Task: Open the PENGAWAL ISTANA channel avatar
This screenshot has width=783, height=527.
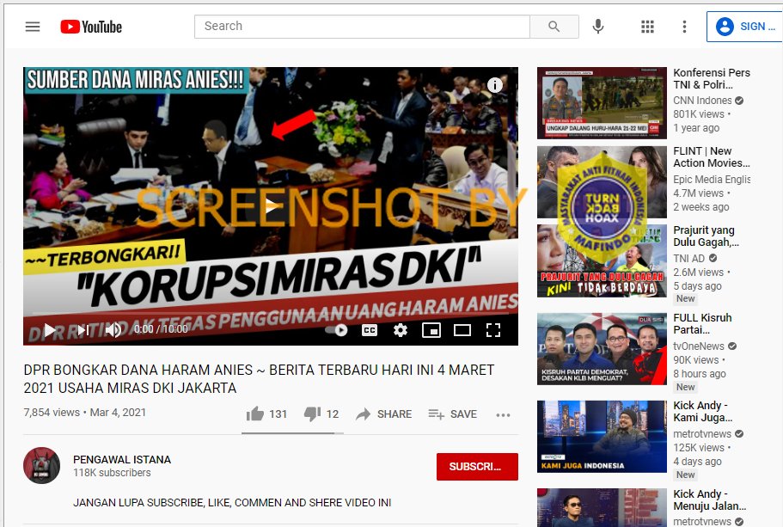Action: (x=41, y=466)
